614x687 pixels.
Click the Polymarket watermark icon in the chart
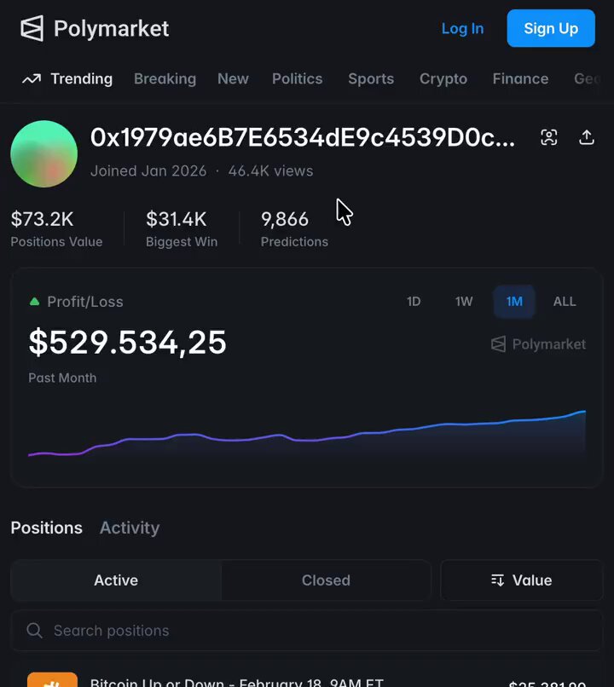(x=497, y=344)
